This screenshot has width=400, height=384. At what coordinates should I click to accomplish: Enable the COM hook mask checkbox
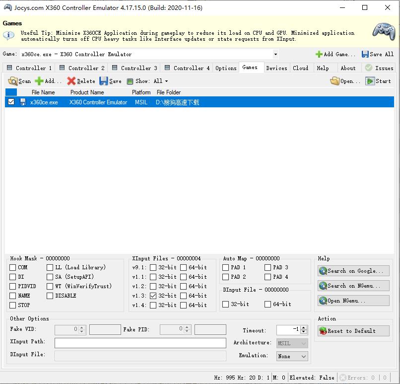[x=12, y=267]
